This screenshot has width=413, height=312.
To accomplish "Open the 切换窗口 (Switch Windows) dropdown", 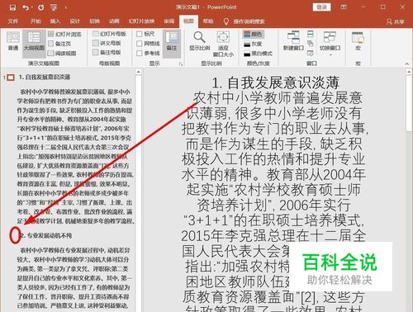I will click(330, 44).
